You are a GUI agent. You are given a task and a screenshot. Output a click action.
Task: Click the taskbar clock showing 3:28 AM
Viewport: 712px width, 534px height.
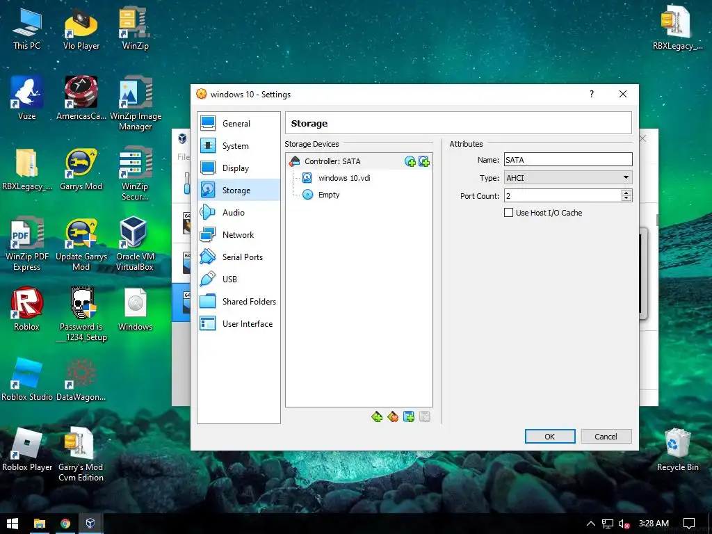click(x=654, y=524)
